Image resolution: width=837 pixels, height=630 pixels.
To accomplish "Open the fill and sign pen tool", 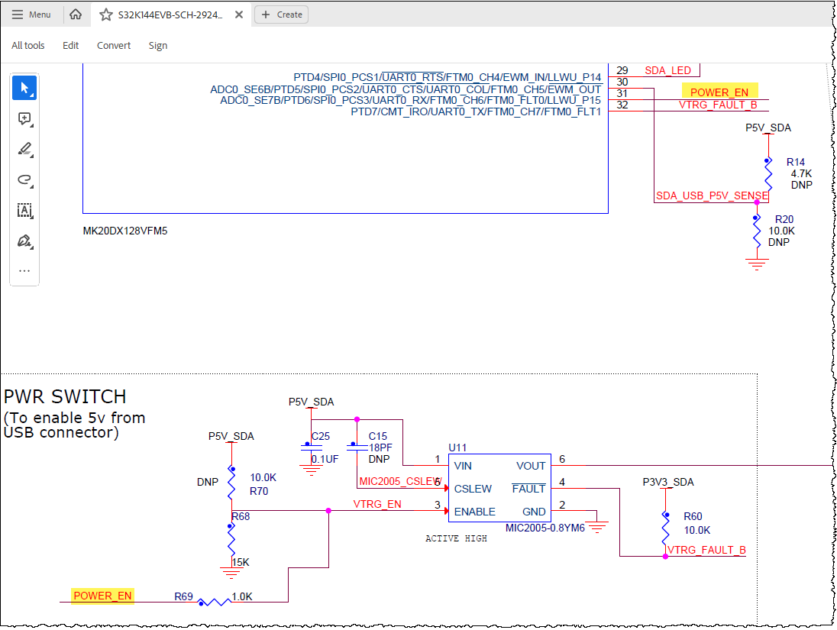I will tap(24, 241).
